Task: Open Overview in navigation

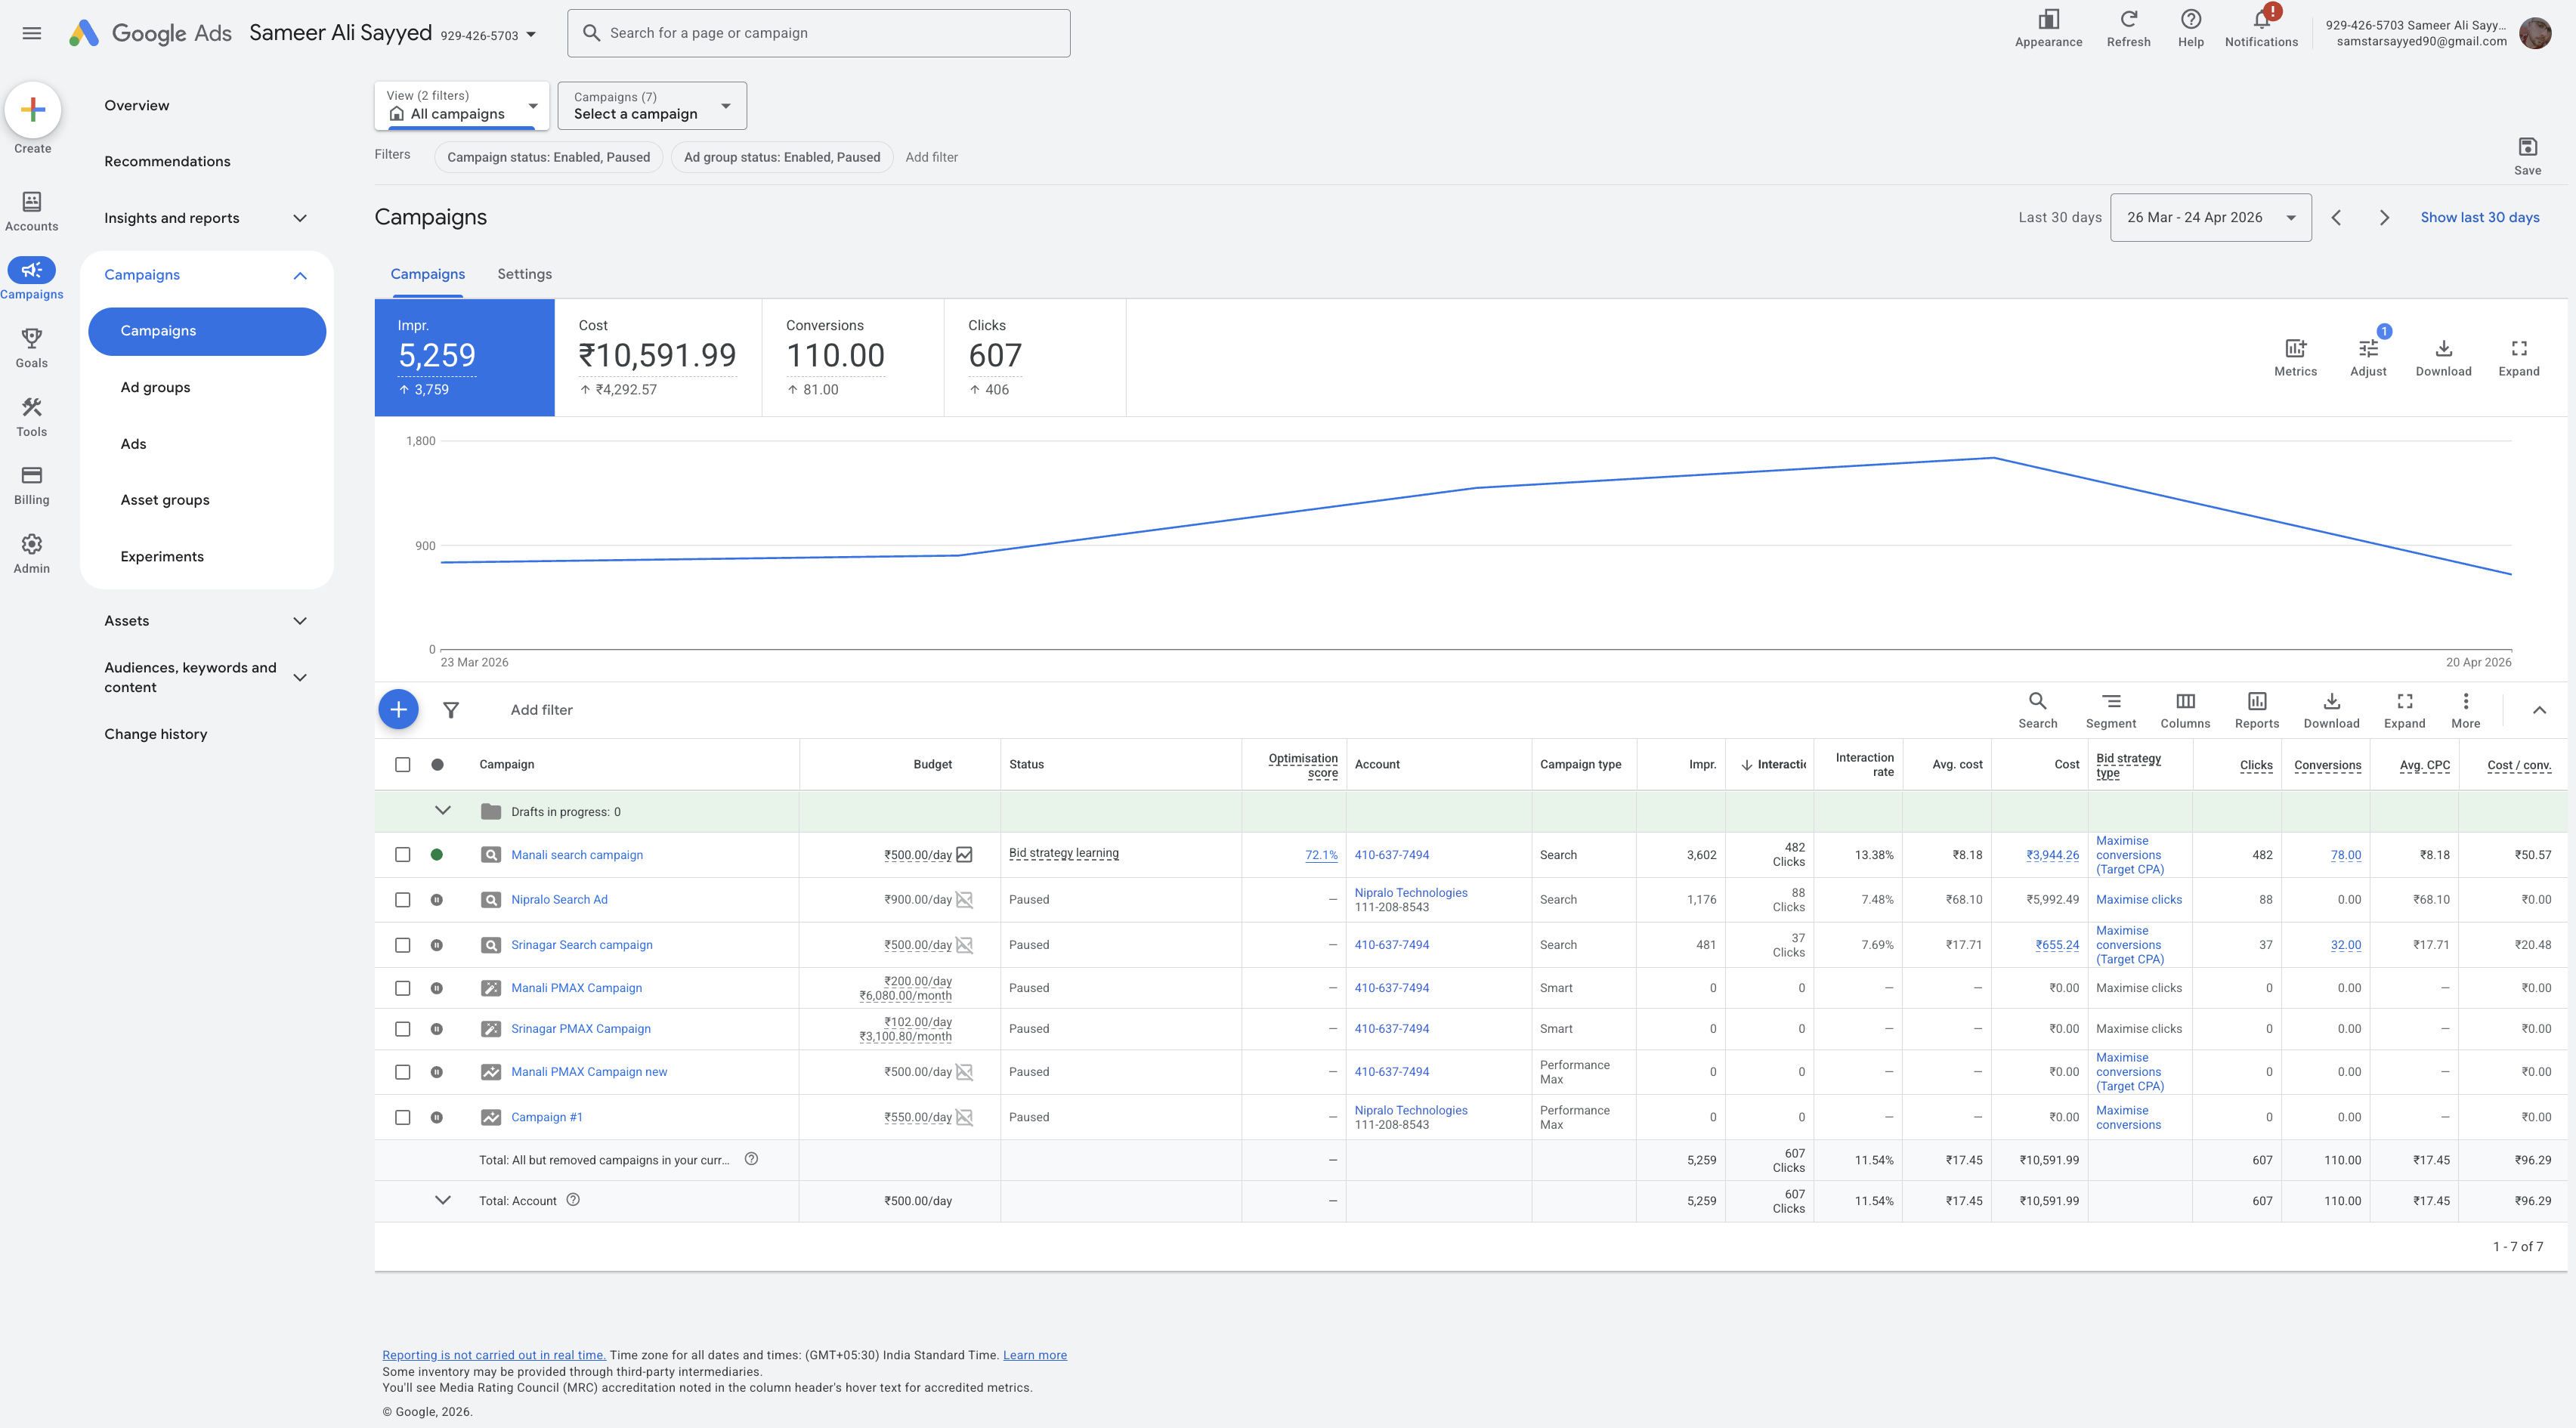Action: (x=137, y=105)
